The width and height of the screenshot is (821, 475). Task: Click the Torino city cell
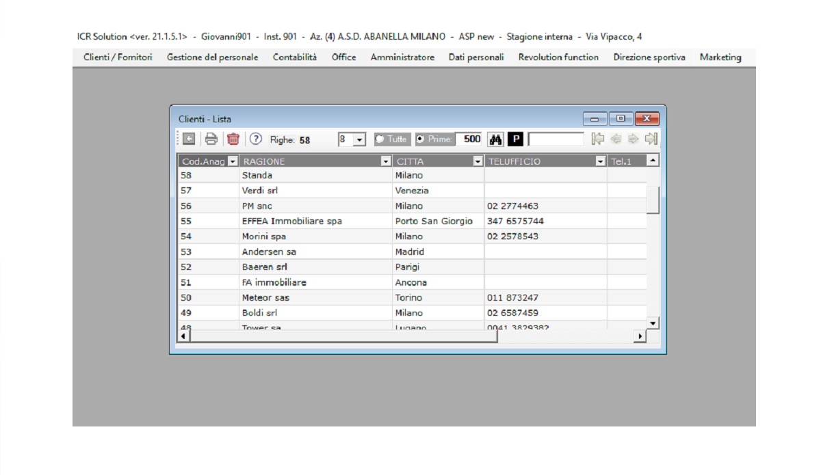point(439,297)
